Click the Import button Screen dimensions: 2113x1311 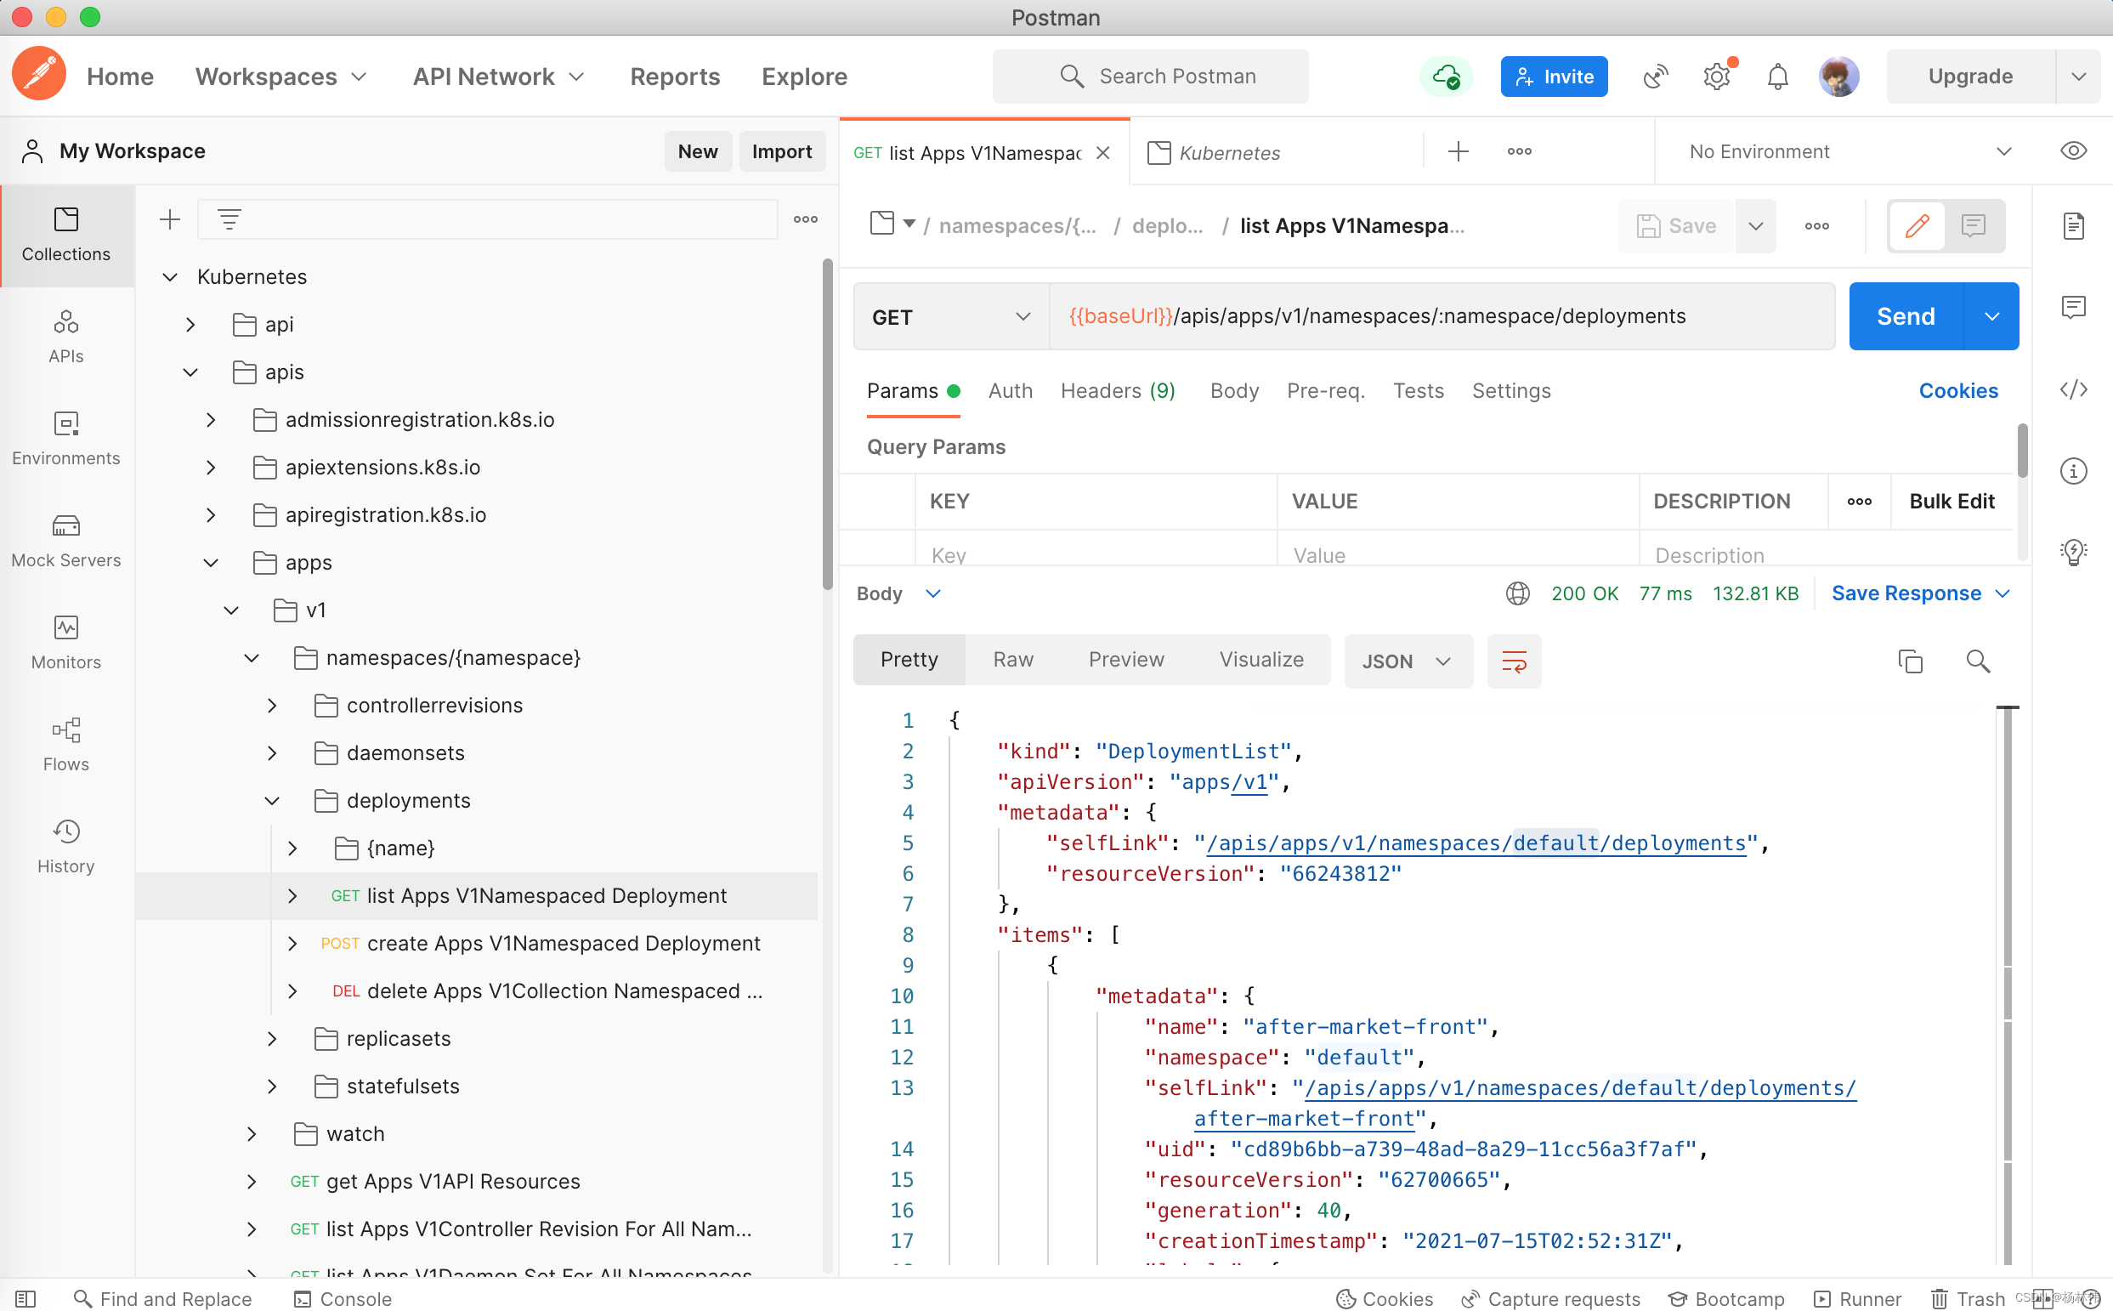(x=781, y=150)
